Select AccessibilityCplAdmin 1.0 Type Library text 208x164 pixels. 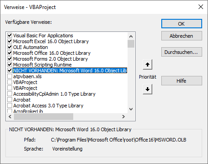tap(54, 94)
